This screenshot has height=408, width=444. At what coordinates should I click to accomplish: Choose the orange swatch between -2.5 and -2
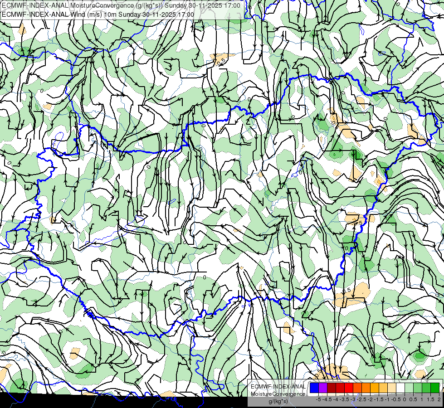tap(366, 388)
